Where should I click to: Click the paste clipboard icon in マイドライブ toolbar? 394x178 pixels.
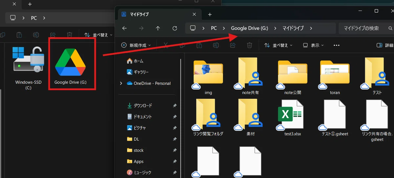tap(199, 45)
